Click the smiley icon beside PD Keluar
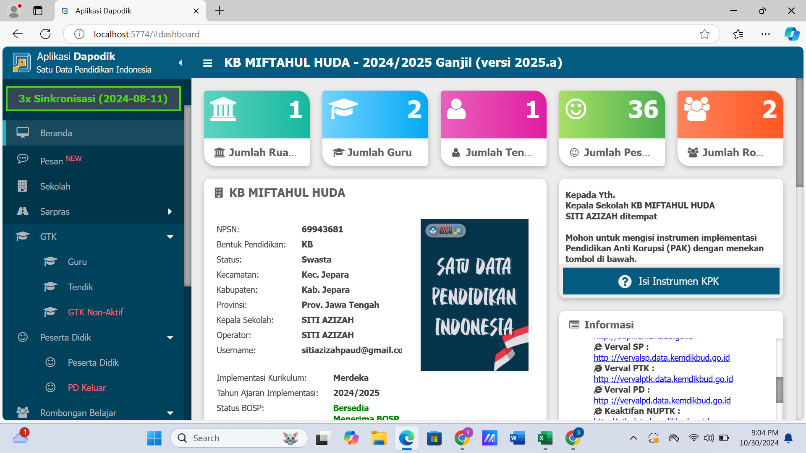806x453 pixels. [x=50, y=387]
